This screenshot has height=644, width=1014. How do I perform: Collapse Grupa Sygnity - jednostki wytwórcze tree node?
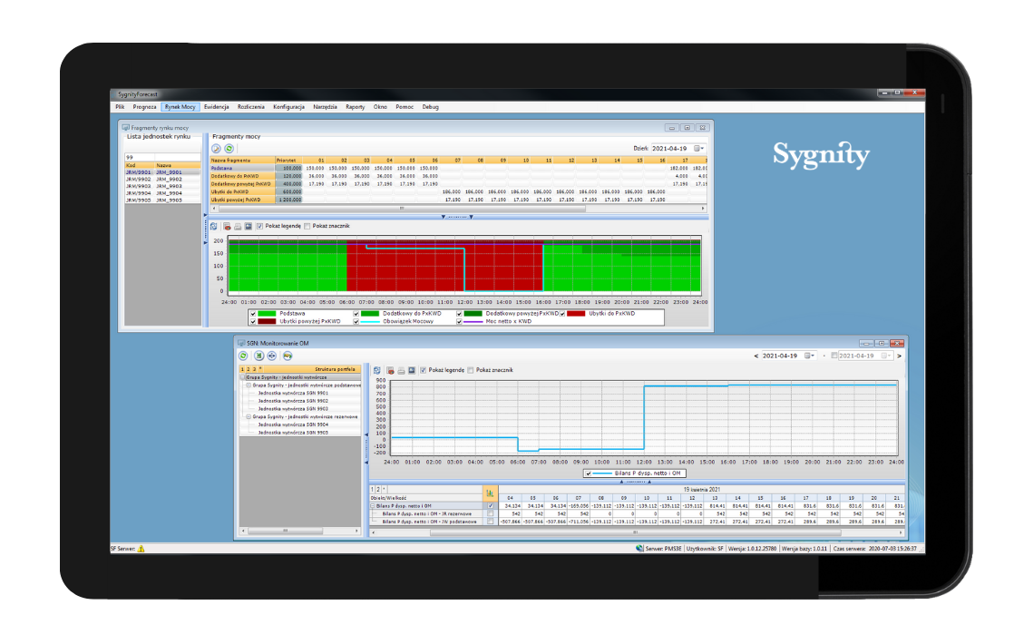tap(242, 377)
